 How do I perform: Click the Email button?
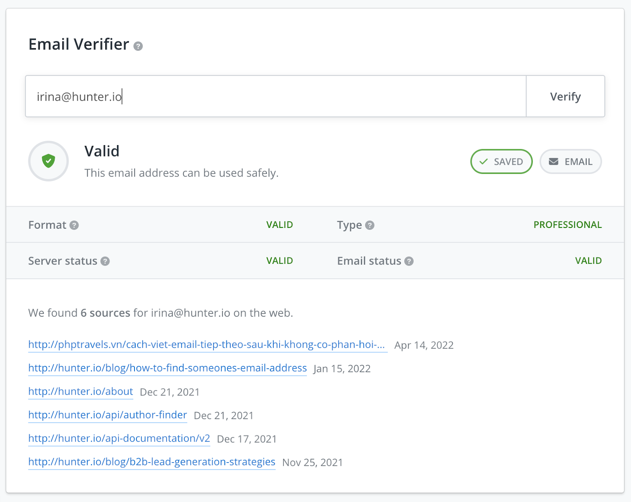pyautogui.click(x=570, y=162)
